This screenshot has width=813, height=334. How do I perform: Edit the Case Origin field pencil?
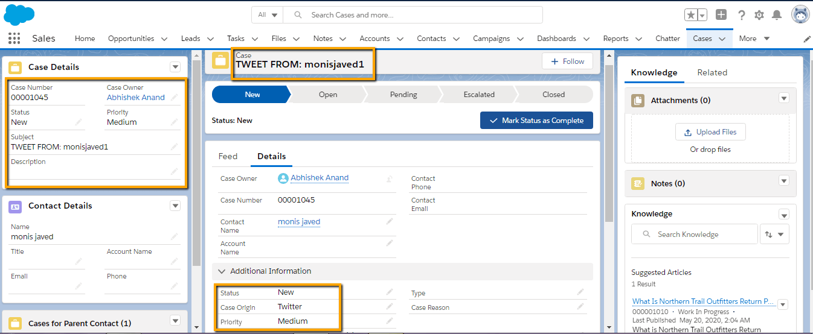click(x=390, y=307)
